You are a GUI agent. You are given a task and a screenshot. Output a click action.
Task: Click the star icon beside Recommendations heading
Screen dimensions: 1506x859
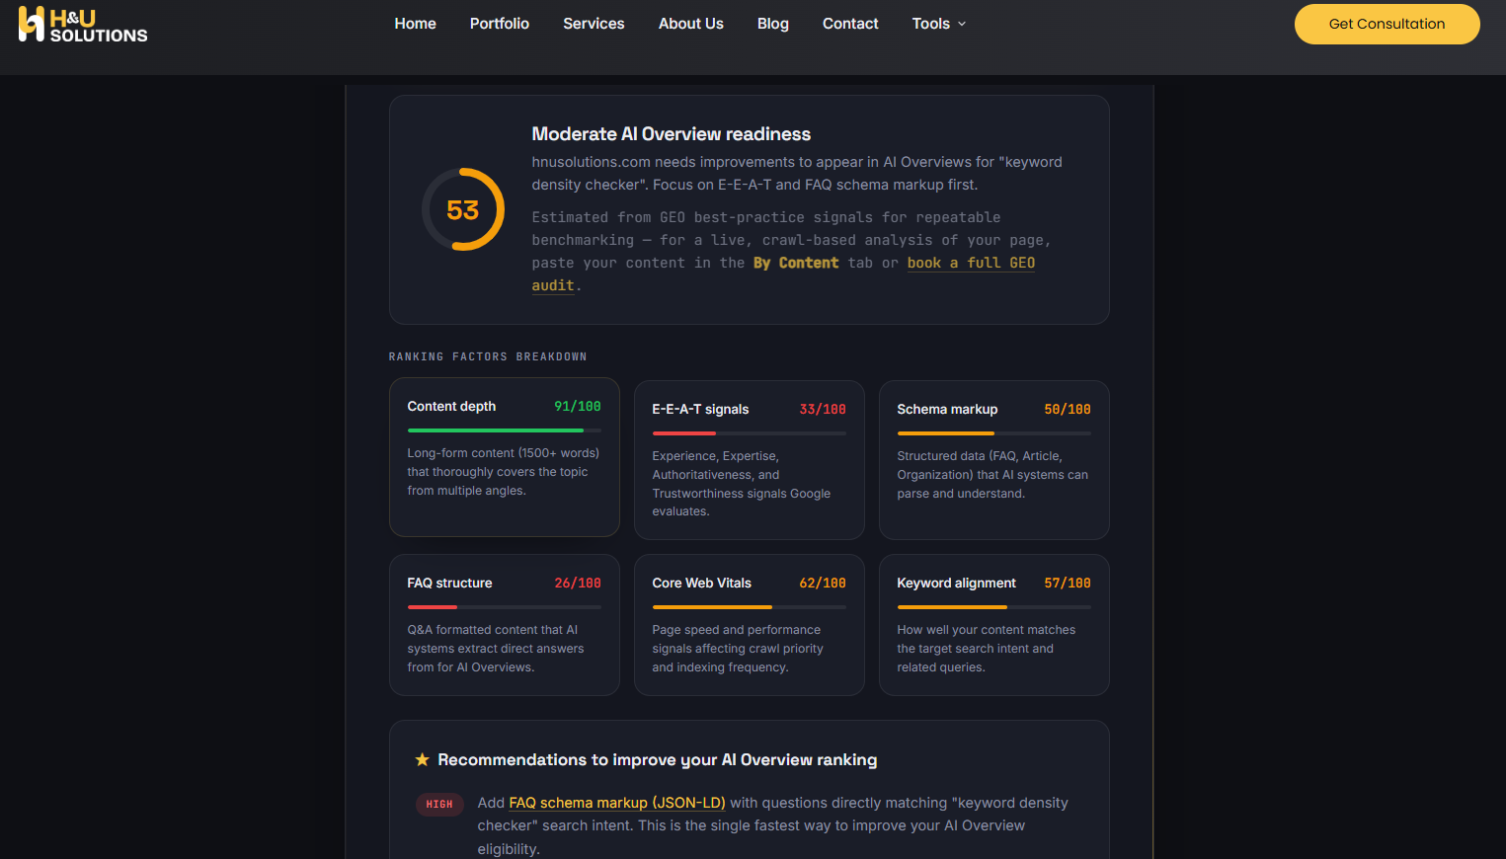point(422,759)
